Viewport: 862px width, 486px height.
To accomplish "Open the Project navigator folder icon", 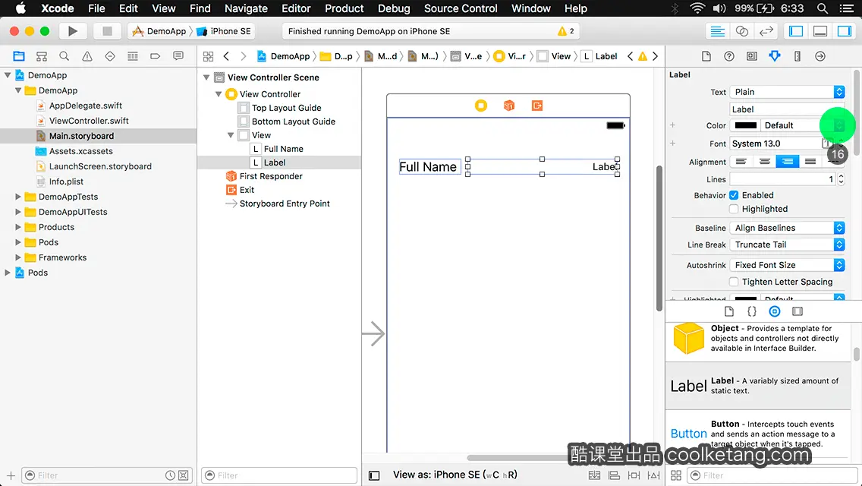I will click(19, 56).
